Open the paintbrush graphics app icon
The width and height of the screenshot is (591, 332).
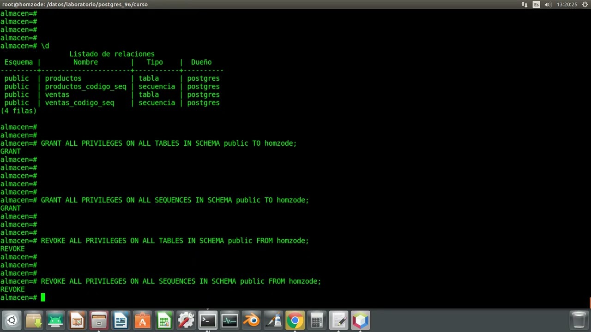point(273,320)
